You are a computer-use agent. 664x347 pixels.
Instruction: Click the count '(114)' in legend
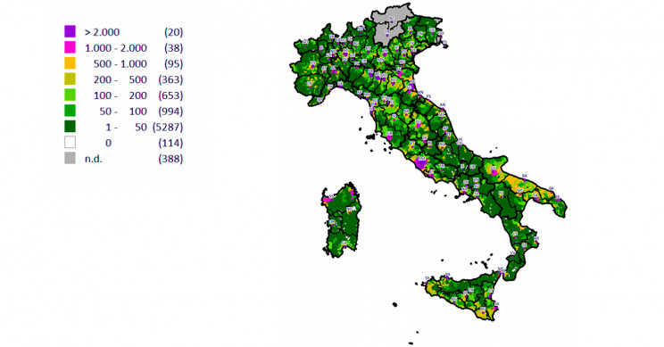pyautogui.click(x=170, y=143)
